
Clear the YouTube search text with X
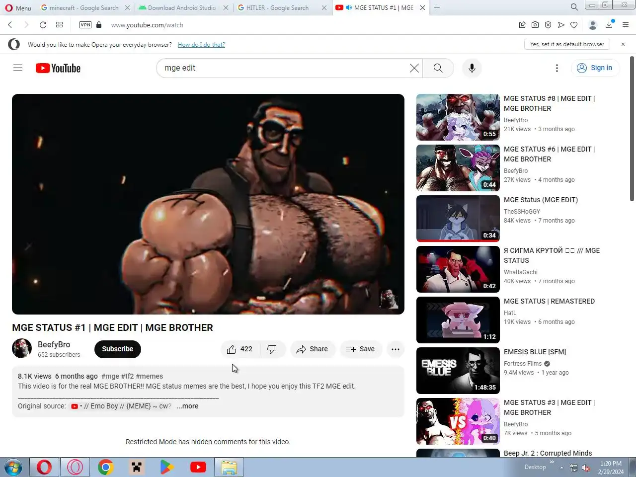pyautogui.click(x=414, y=68)
